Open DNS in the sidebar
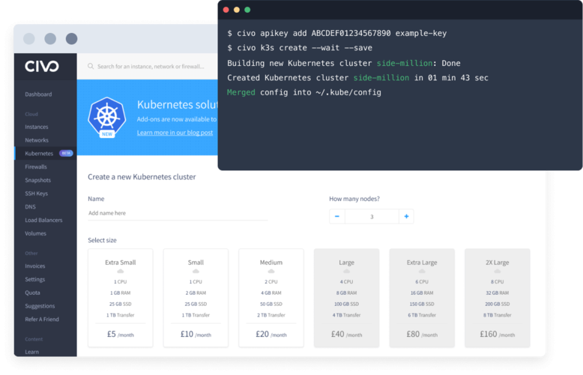The width and height of the screenshot is (583, 375). pyautogui.click(x=31, y=207)
